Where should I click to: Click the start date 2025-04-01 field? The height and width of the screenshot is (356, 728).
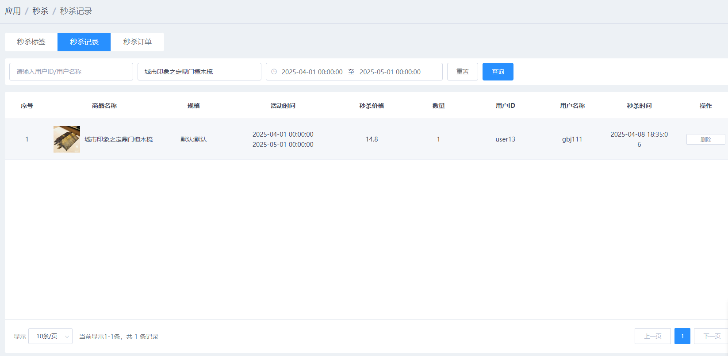(x=312, y=72)
